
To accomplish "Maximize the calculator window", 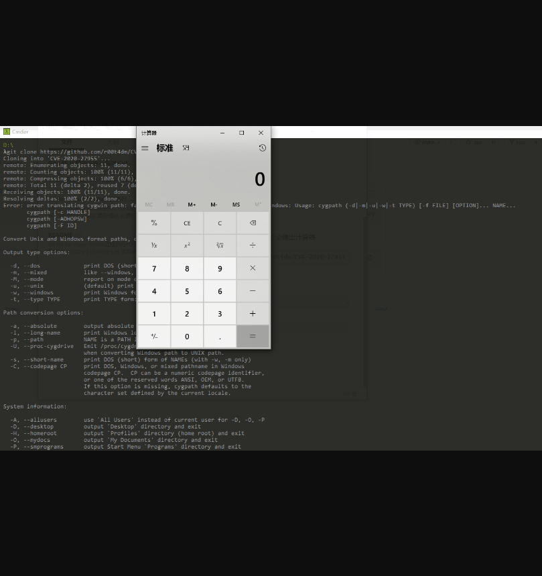I will pos(242,133).
